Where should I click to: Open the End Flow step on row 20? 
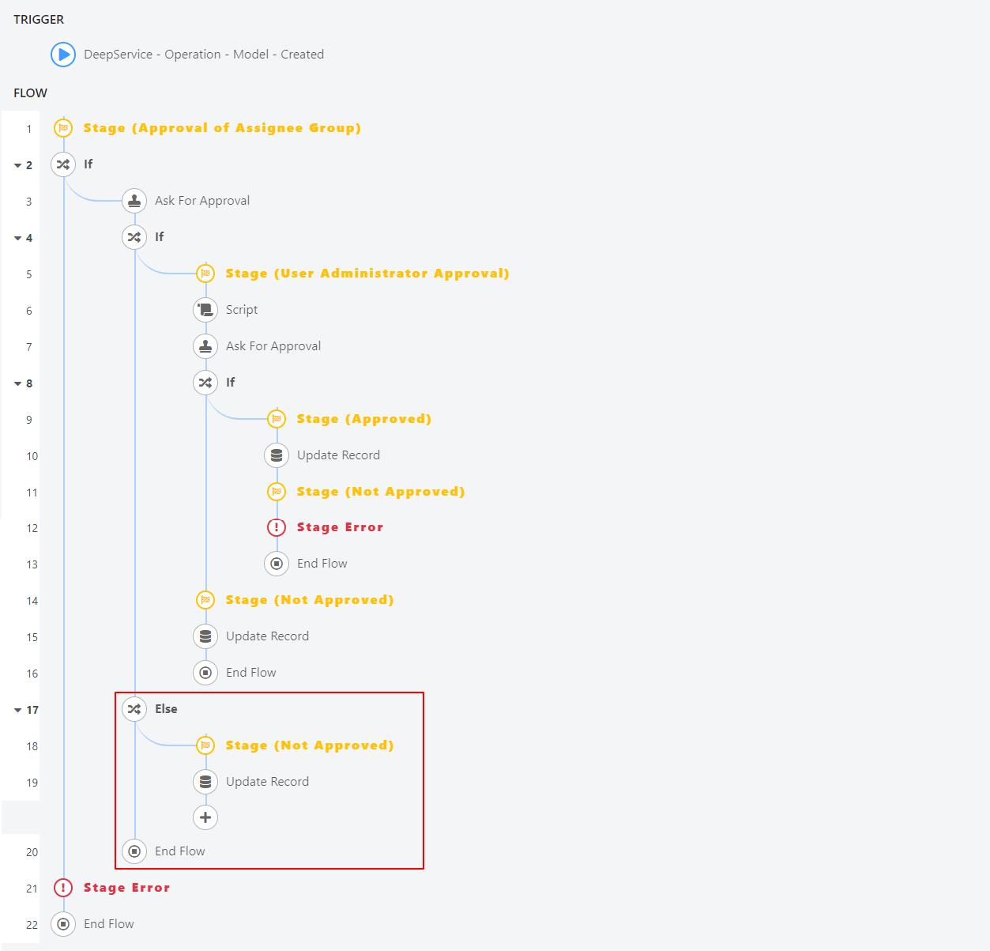(x=180, y=851)
